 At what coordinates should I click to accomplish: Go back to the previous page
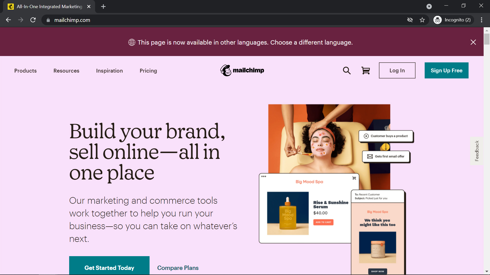coord(8,20)
